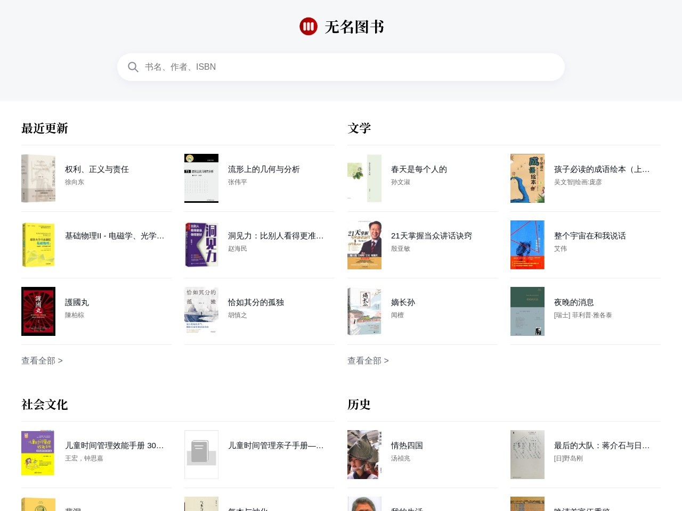Click the 无名图书 logo icon
Screen dimensions: 682x511
(x=308, y=26)
